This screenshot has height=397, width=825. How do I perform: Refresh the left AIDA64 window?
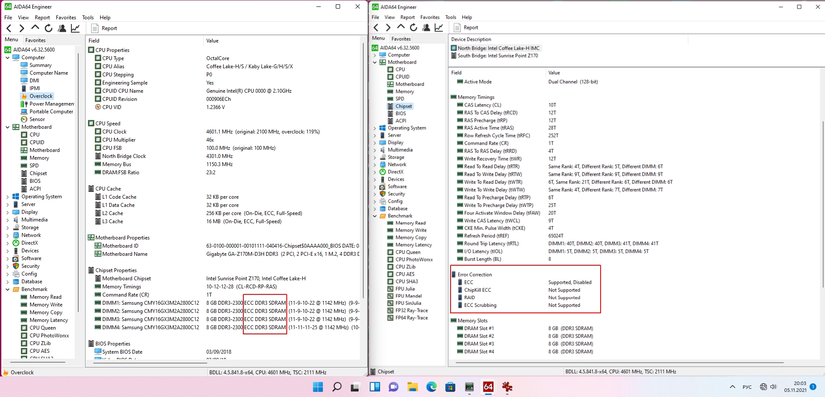click(49, 28)
